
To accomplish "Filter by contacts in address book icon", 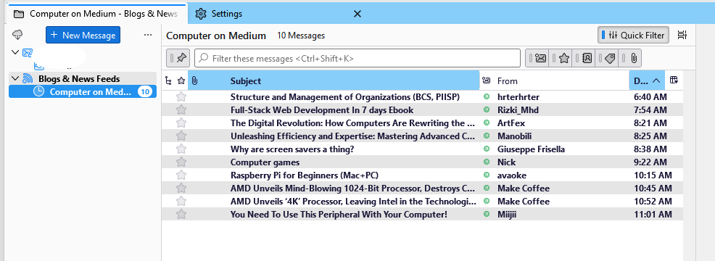I will (x=584, y=58).
